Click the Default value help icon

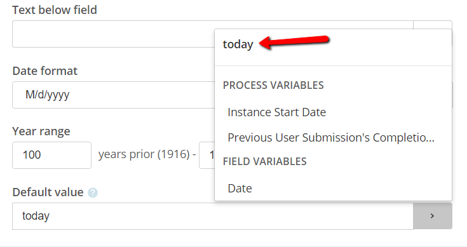point(93,192)
